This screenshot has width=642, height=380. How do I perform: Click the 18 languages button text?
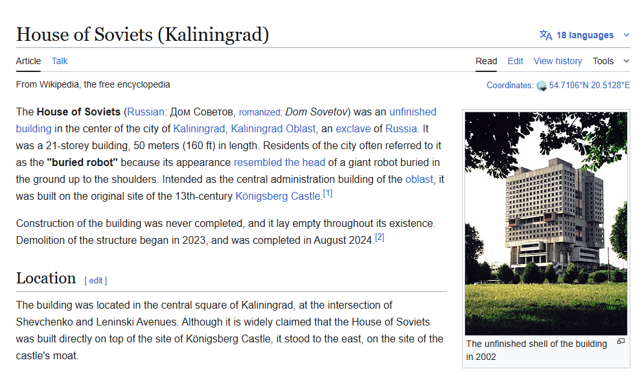(585, 35)
